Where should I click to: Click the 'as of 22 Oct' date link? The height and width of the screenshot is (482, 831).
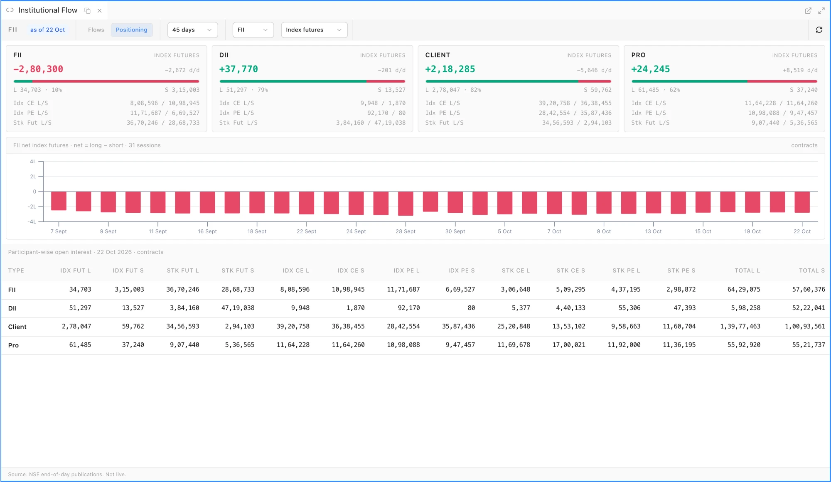pos(47,30)
